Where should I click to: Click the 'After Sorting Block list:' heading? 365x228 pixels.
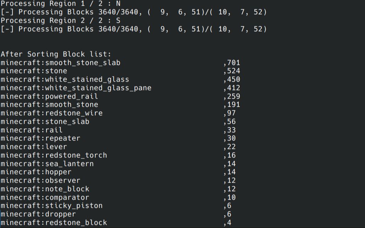56,54
